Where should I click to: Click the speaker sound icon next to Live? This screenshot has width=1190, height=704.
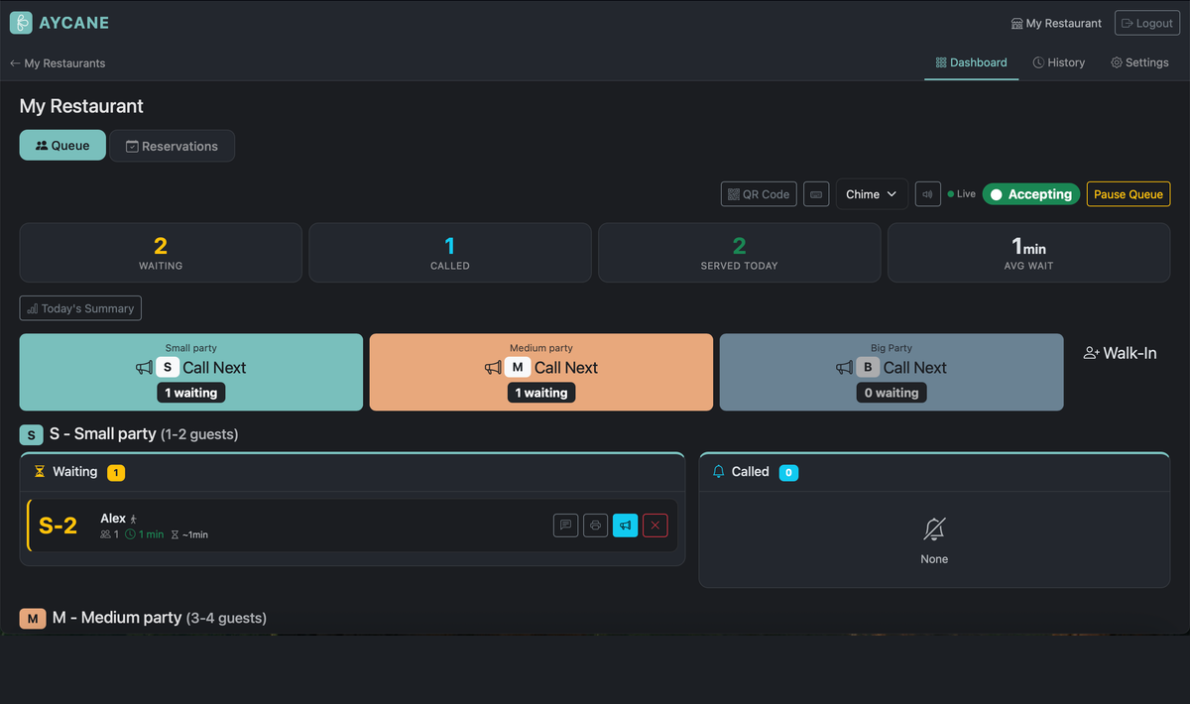[926, 193]
